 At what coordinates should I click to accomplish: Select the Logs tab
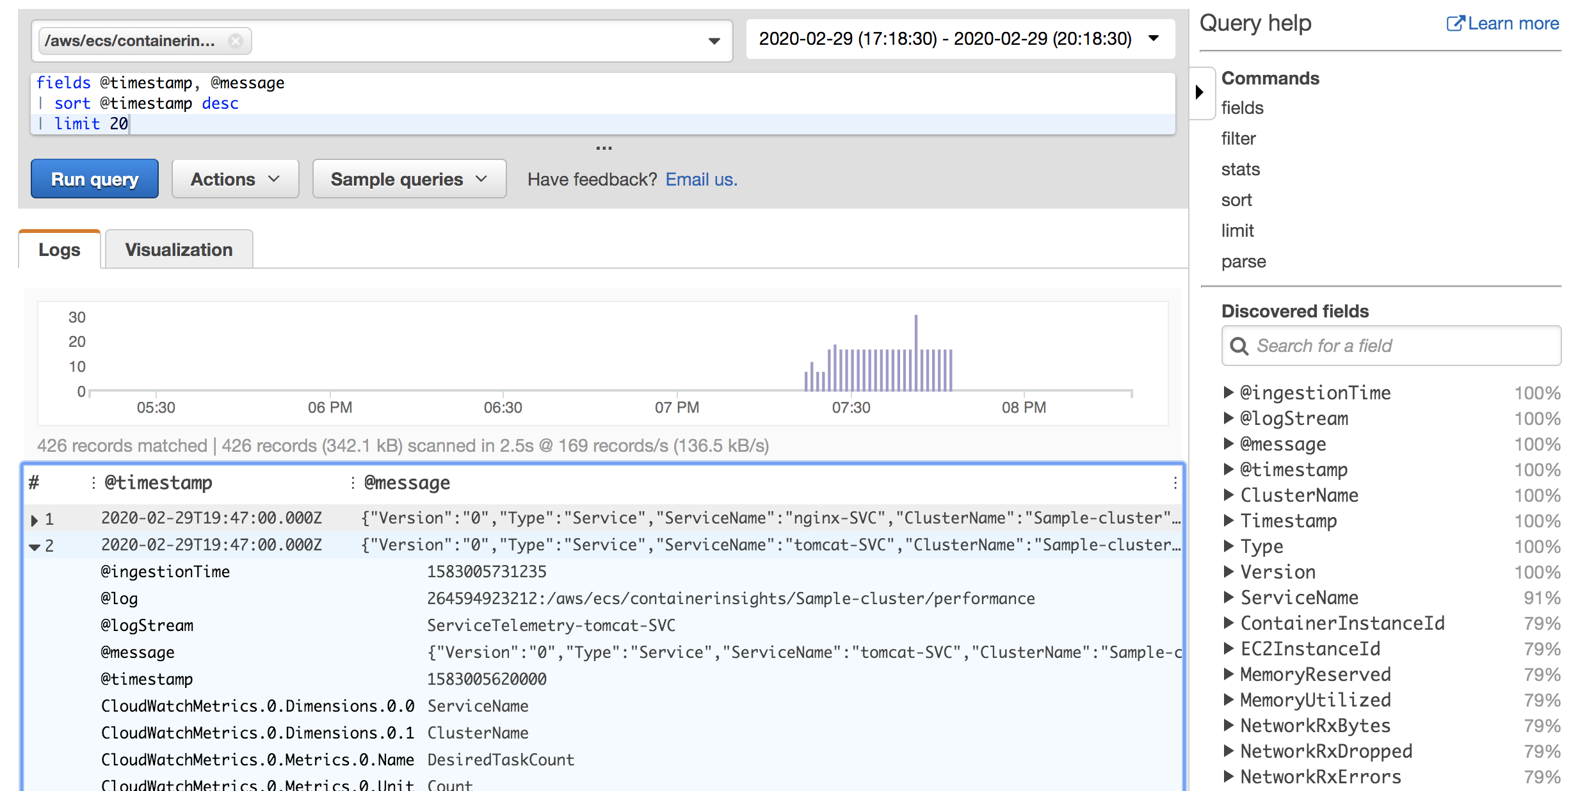60,250
